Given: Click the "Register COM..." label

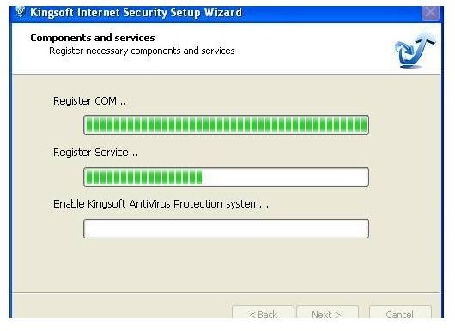Looking at the screenshot, I should tap(89, 101).
